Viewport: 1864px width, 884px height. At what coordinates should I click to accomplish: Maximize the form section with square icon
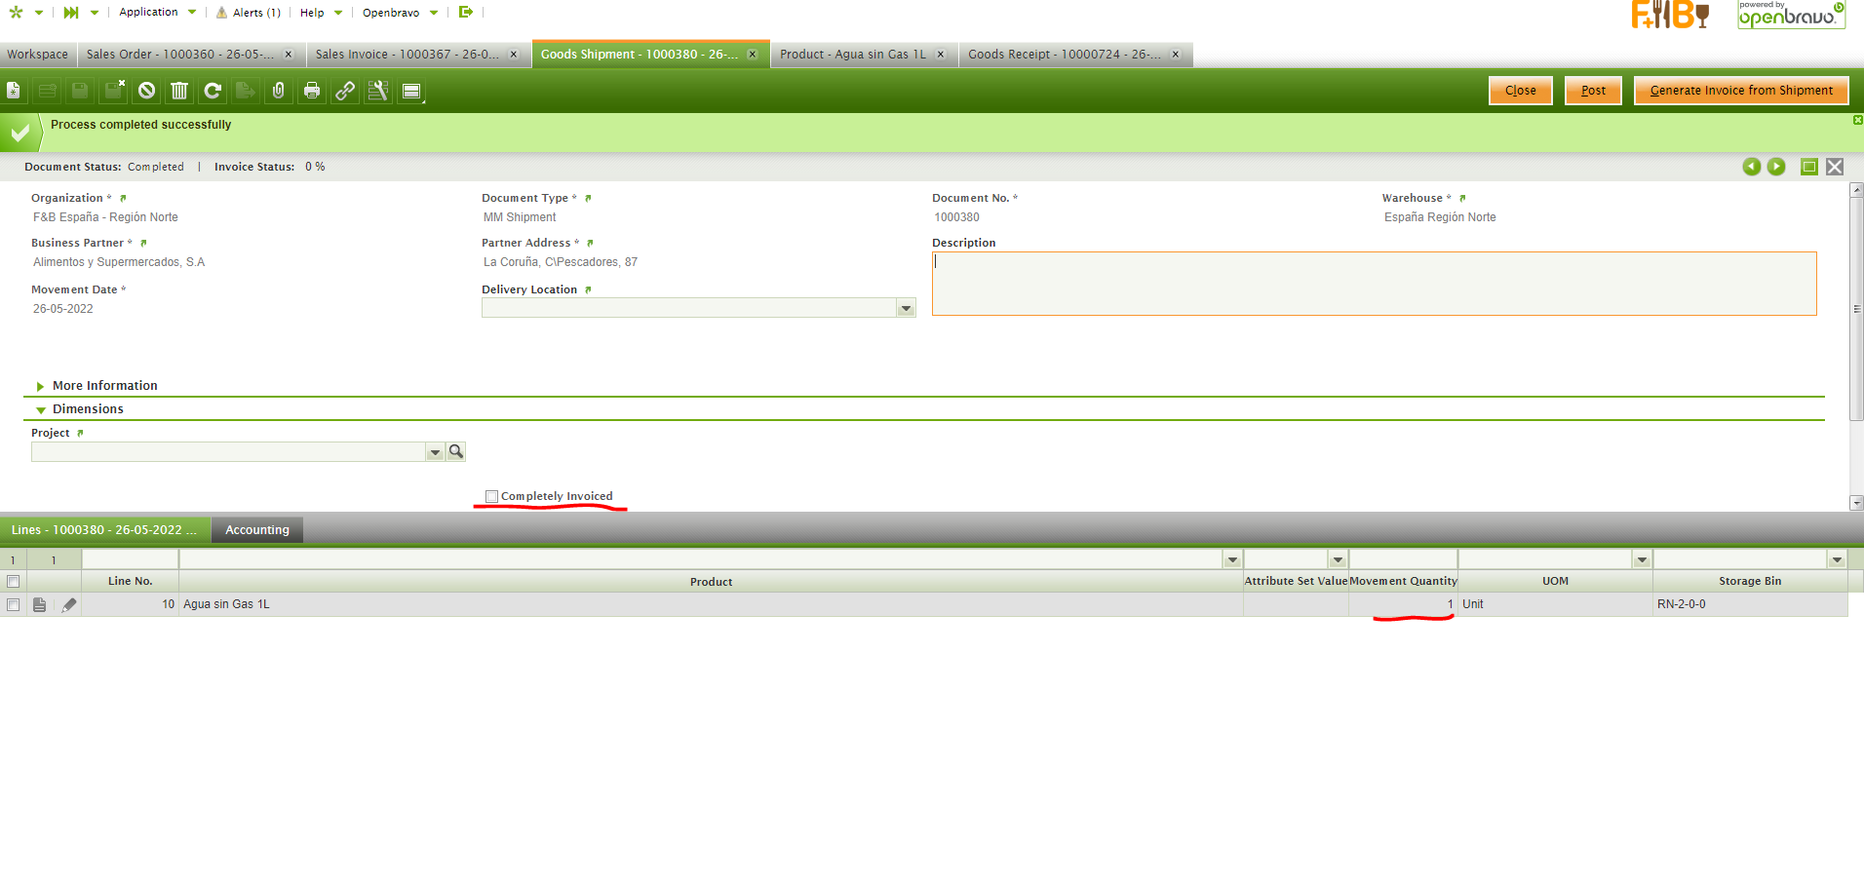[1809, 167]
